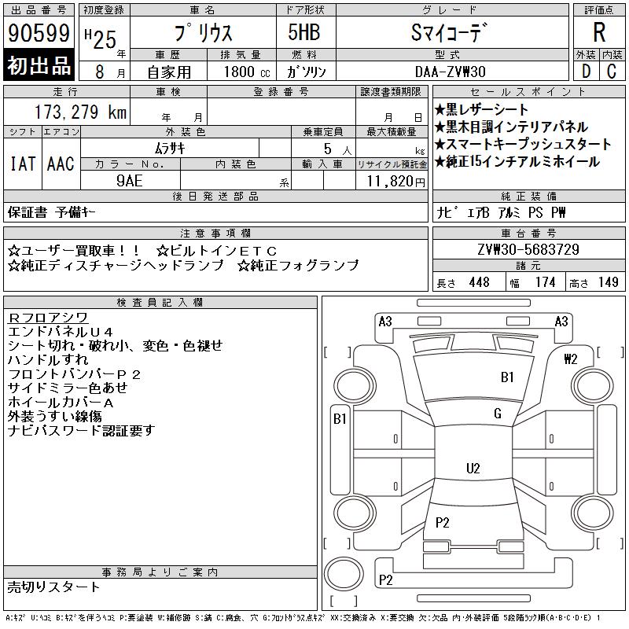Viewport: 629px width, 629px height.
Task: Select the P2 mark on the rear hatch
Action: click(443, 522)
